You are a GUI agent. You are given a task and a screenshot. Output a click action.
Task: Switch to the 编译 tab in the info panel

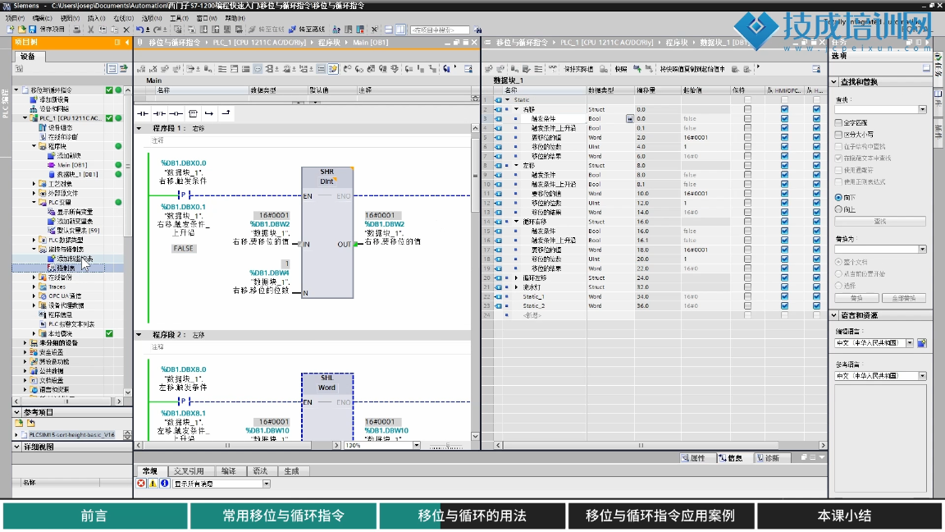pos(228,471)
